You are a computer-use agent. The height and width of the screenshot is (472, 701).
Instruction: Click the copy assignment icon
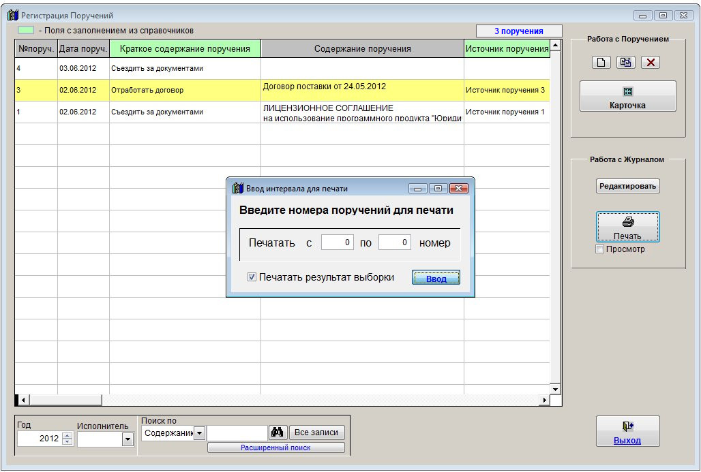[x=626, y=63]
